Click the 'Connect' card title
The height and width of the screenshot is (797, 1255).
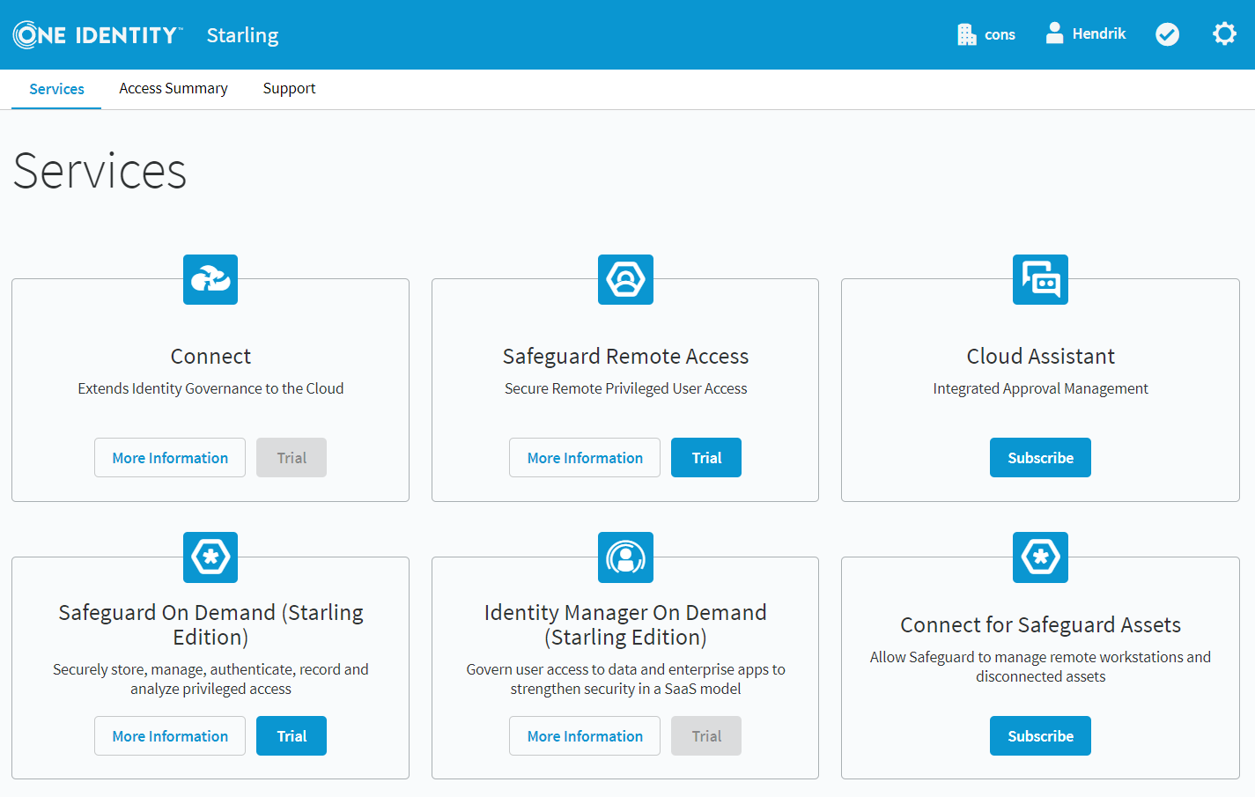point(210,357)
